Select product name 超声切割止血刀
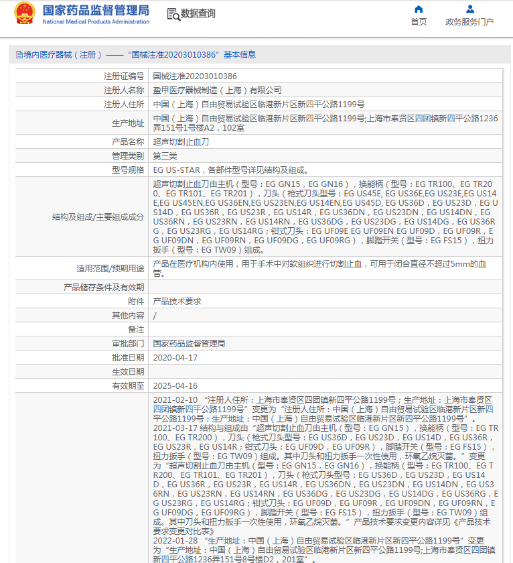 (181, 142)
